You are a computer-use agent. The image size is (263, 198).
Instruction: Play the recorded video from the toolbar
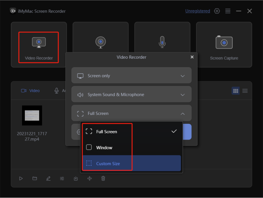[x=21, y=178]
